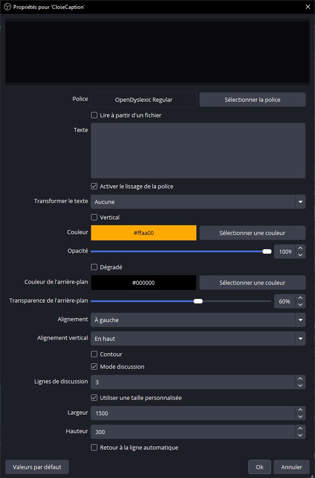315x478 pixels.
Task: Enable the Dégradé option
Action: 94,267
